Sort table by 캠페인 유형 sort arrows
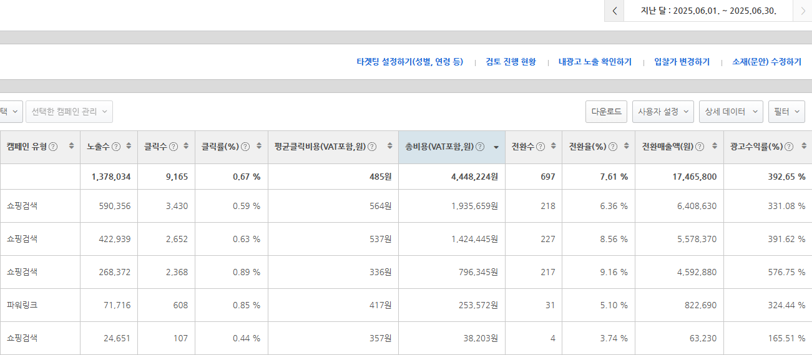 [x=71, y=147]
